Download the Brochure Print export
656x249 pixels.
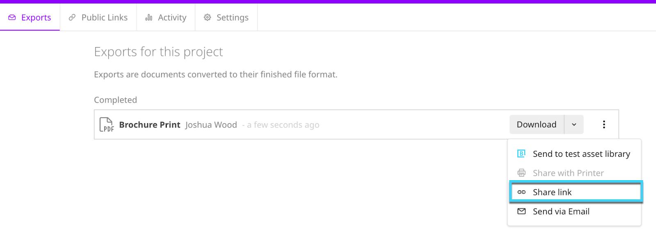[x=537, y=124]
